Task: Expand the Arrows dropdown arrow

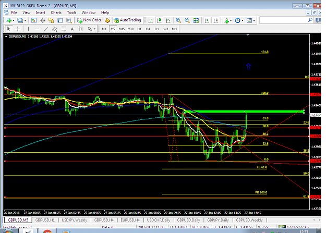Action: tap(94, 29)
